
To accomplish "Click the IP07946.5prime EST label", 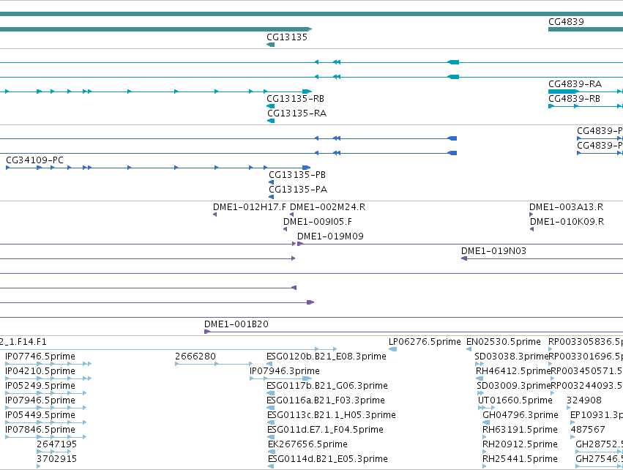I will click(x=40, y=400).
